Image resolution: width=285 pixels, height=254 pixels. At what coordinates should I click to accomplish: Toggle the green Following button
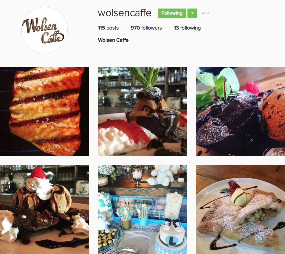click(x=172, y=13)
